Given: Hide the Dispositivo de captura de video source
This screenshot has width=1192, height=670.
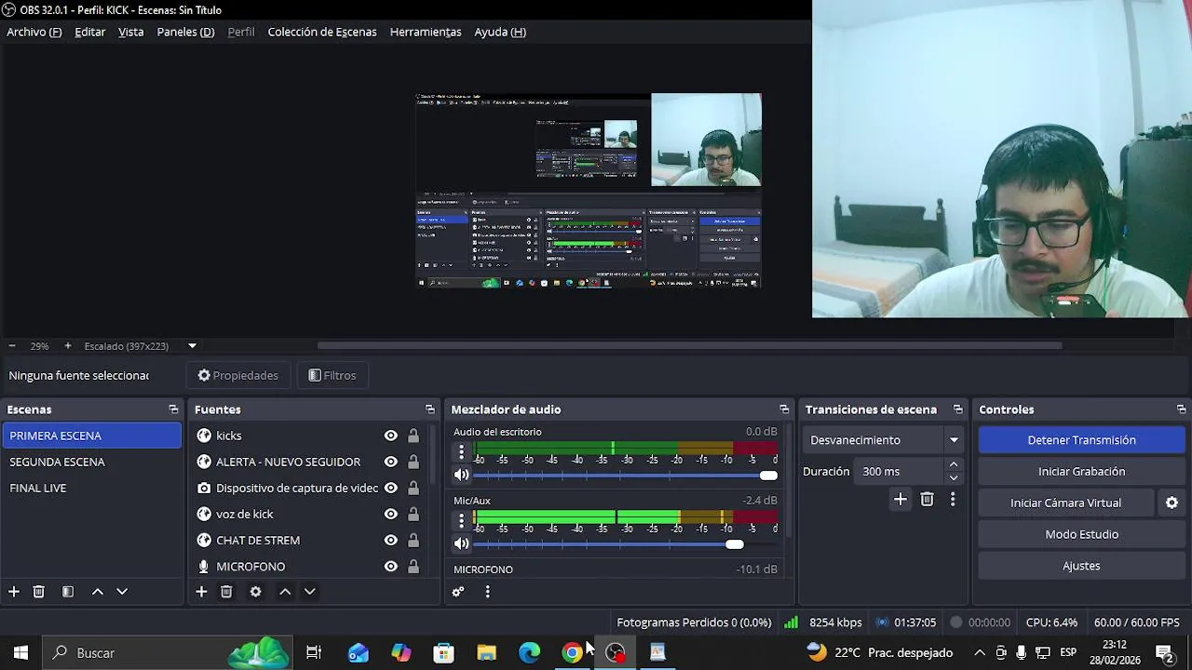Looking at the screenshot, I should (391, 488).
